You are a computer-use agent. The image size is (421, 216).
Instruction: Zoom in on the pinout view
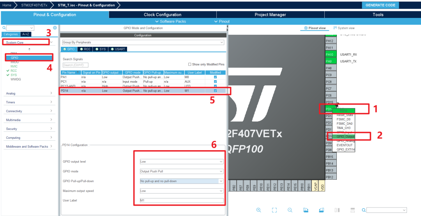tap(258, 210)
